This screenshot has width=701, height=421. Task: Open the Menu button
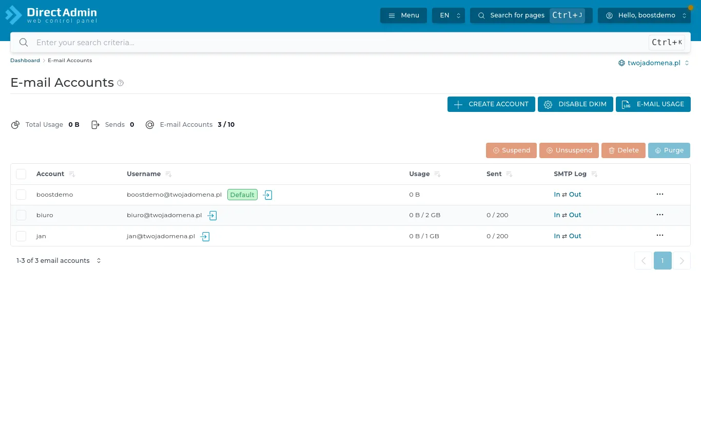pyautogui.click(x=403, y=15)
